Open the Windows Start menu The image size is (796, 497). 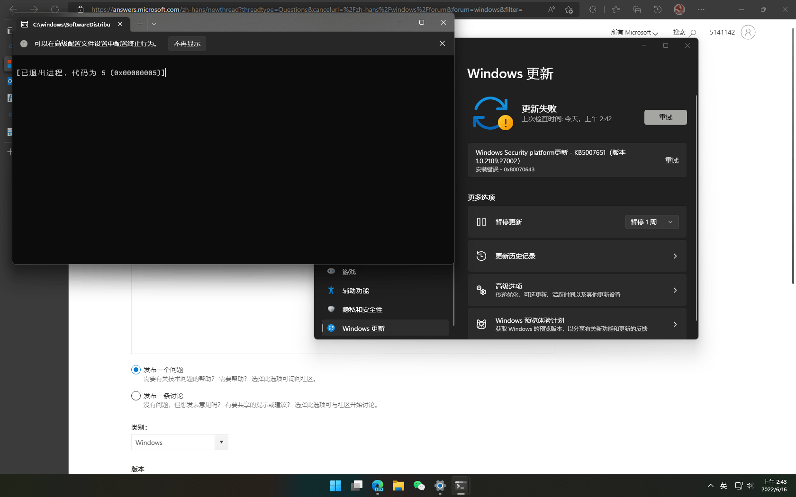[x=335, y=486]
